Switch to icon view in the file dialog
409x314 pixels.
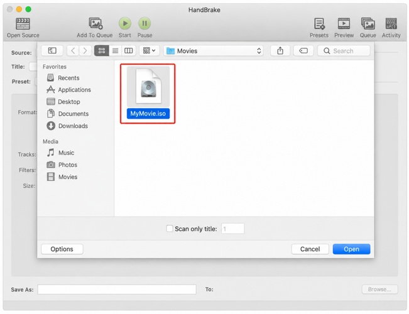coord(102,51)
